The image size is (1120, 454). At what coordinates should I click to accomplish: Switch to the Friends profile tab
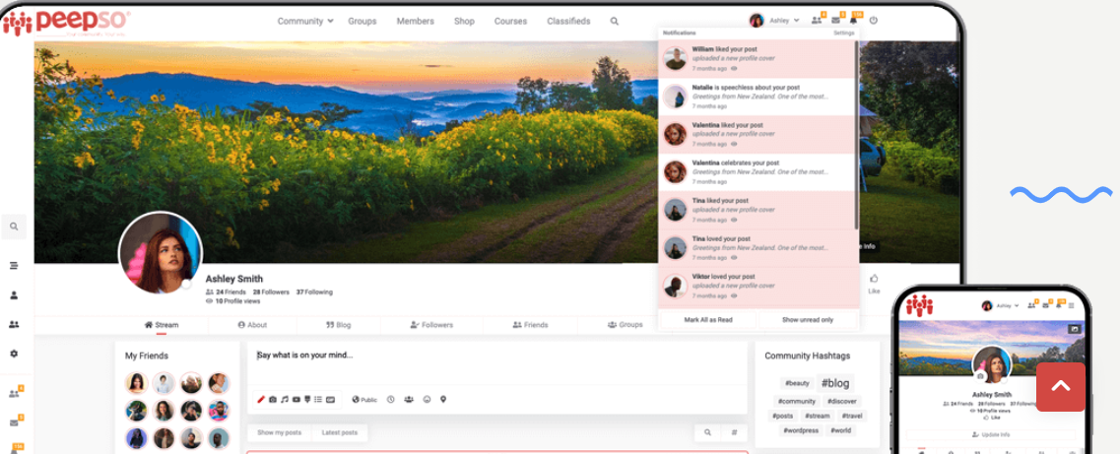point(530,325)
